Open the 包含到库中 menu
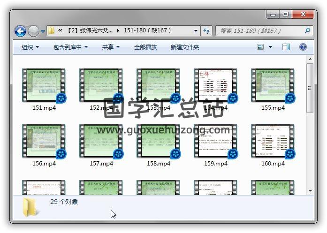This screenshot has height=233, width=327. (x=70, y=47)
